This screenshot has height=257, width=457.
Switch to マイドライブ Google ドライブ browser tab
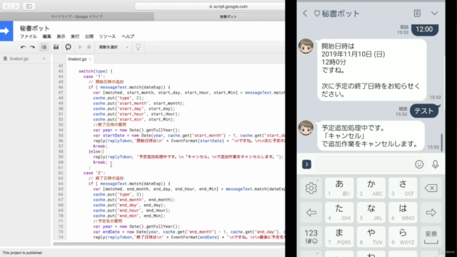coord(77,16)
